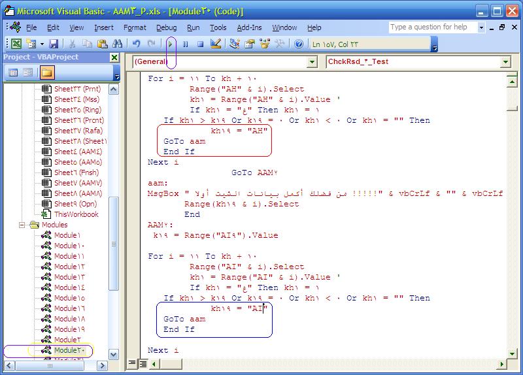Toggle Folders view in the Project panel
This screenshot has width=523, height=375.
coord(46,73)
